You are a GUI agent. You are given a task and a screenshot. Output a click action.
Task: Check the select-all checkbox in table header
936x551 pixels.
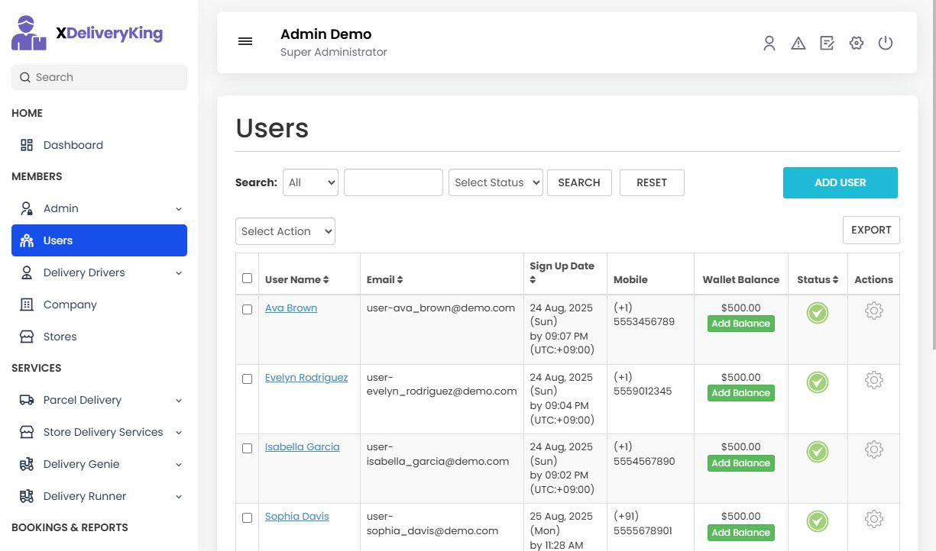(247, 278)
